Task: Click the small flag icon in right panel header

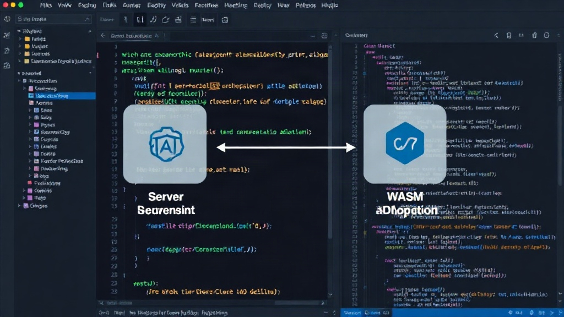Action: [x=521, y=35]
